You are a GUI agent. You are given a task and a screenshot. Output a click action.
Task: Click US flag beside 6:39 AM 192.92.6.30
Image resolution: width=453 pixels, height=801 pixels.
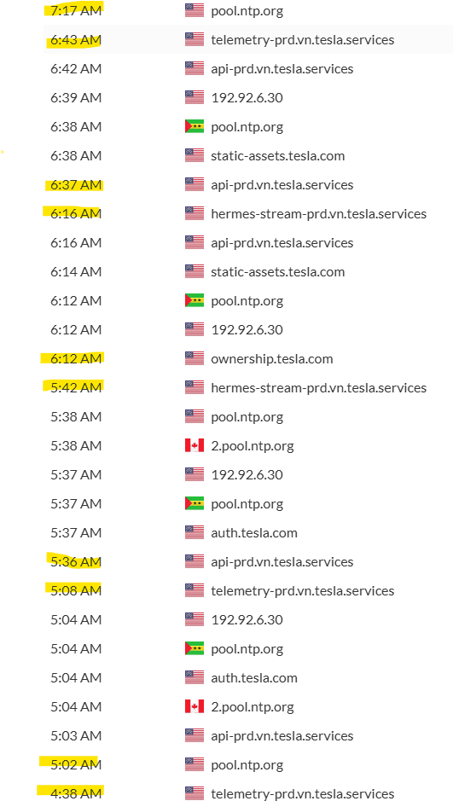click(x=194, y=97)
